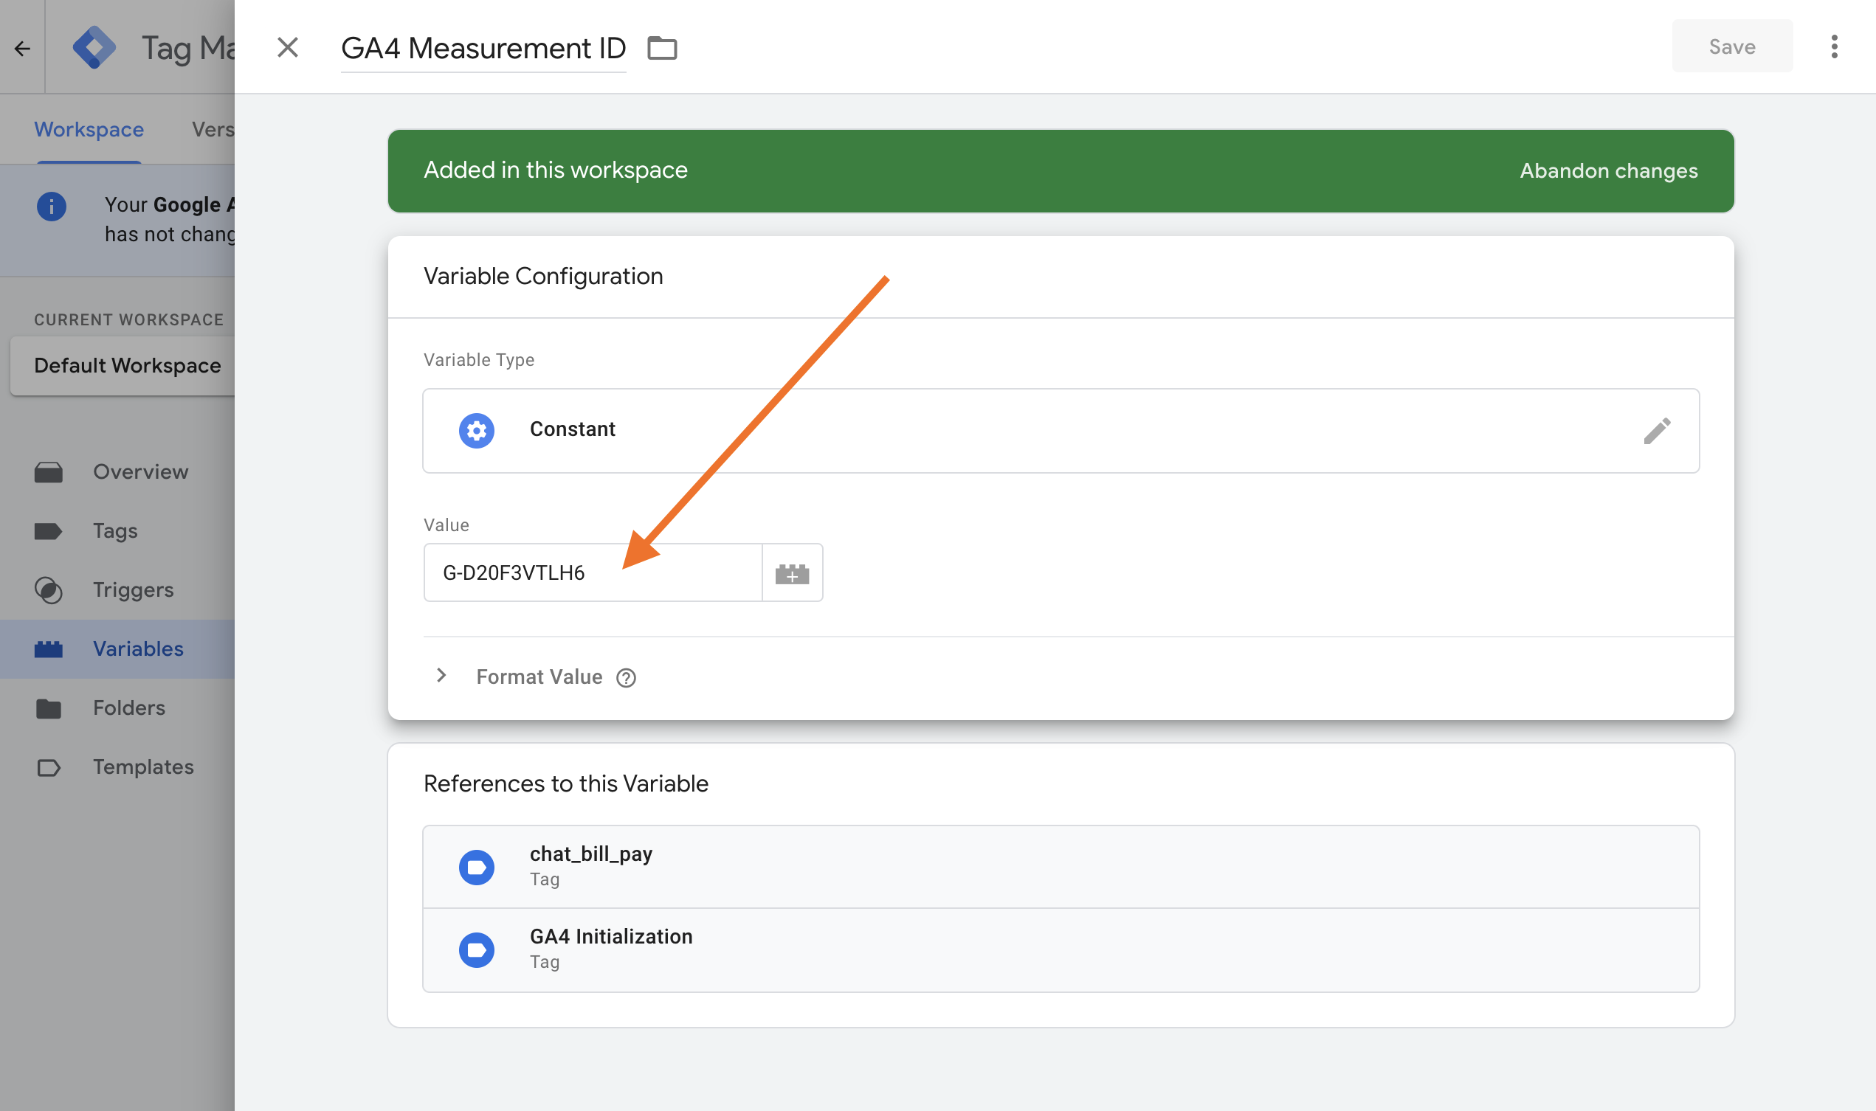Click the Abandon changes link
Screen dimensions: 1876x1111
1608,170
